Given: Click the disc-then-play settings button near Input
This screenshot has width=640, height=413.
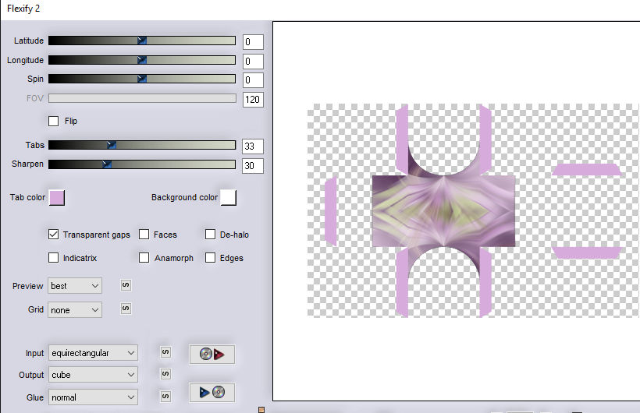Looking at the screenshot, I should pyautogui.click(x=212, y=354).
